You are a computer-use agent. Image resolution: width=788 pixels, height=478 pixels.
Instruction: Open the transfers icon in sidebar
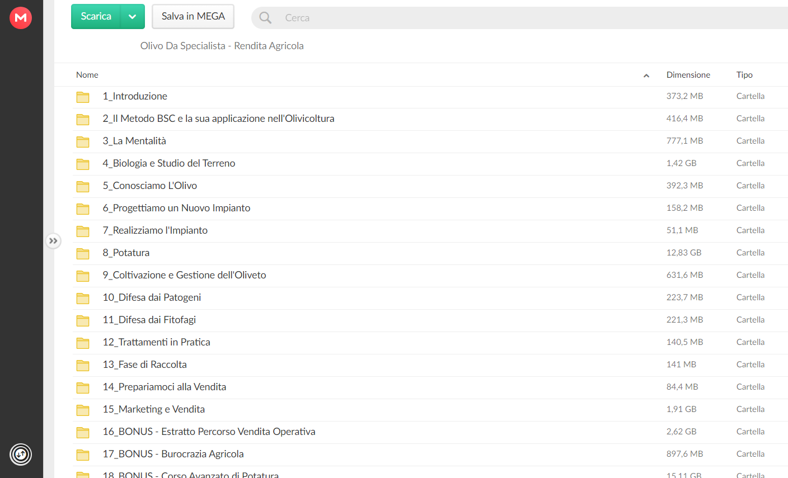pos(21,454)
